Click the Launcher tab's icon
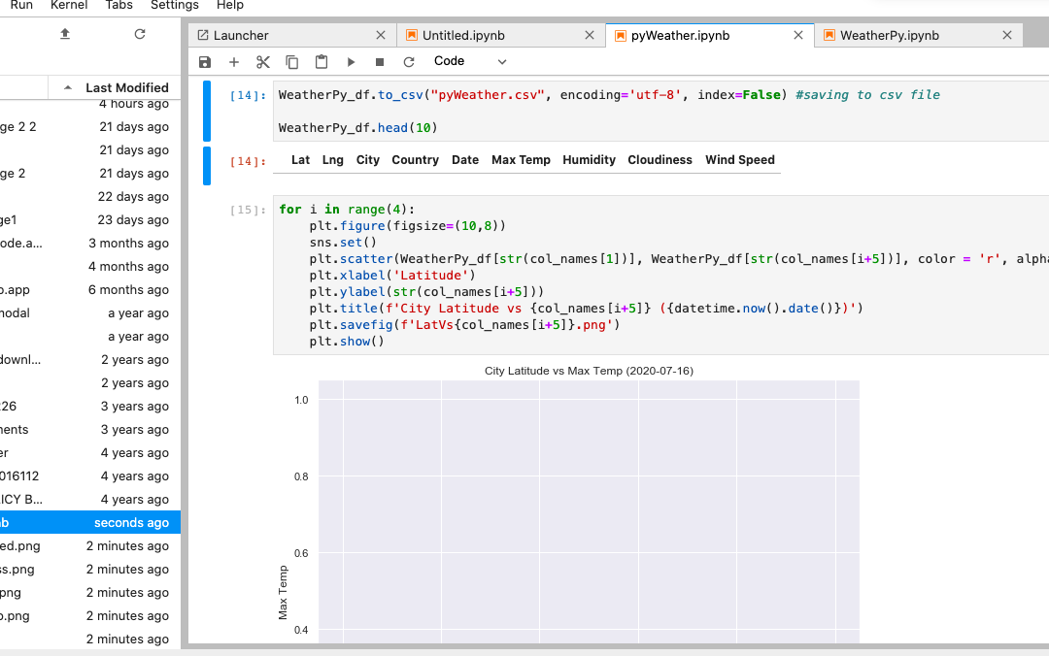The height and width of the screenshot is (656, 1049). [x=203, y=36]
